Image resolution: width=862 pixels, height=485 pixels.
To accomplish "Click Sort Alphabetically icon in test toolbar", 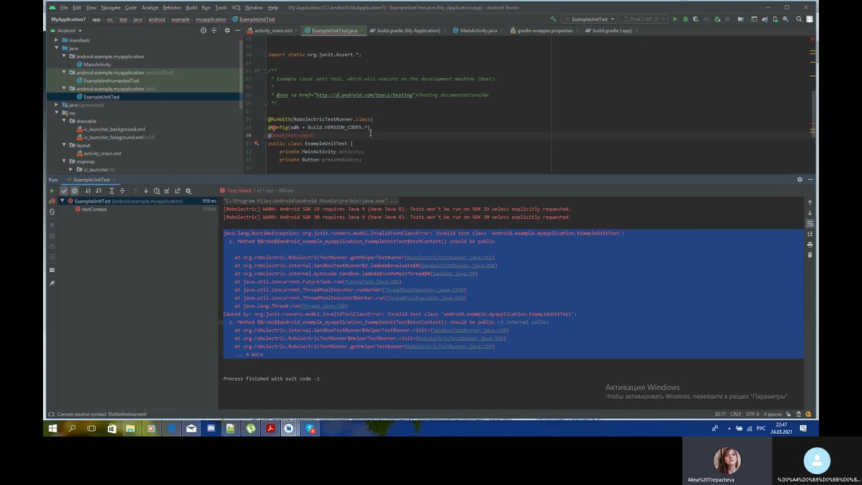I will pos(88,191).
